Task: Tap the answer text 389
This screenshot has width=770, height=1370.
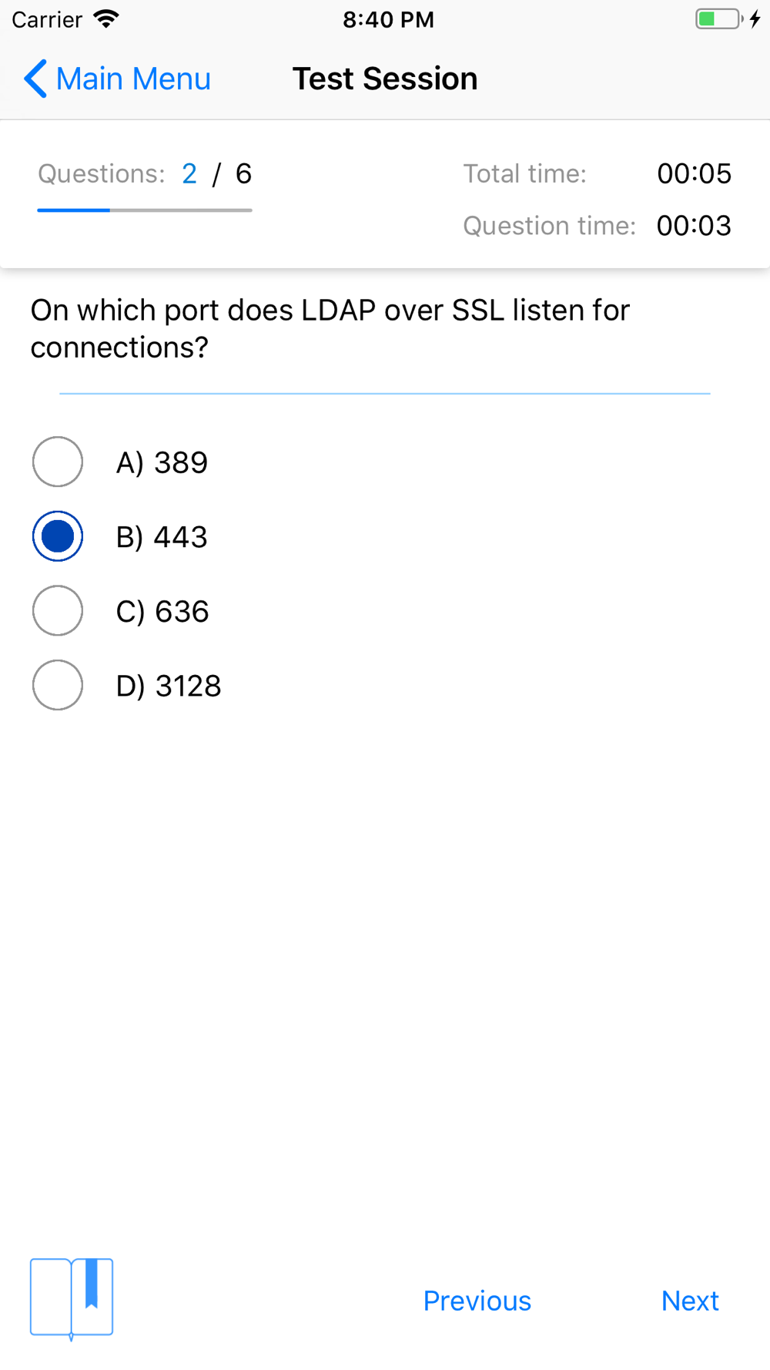Action: (181, 462)
